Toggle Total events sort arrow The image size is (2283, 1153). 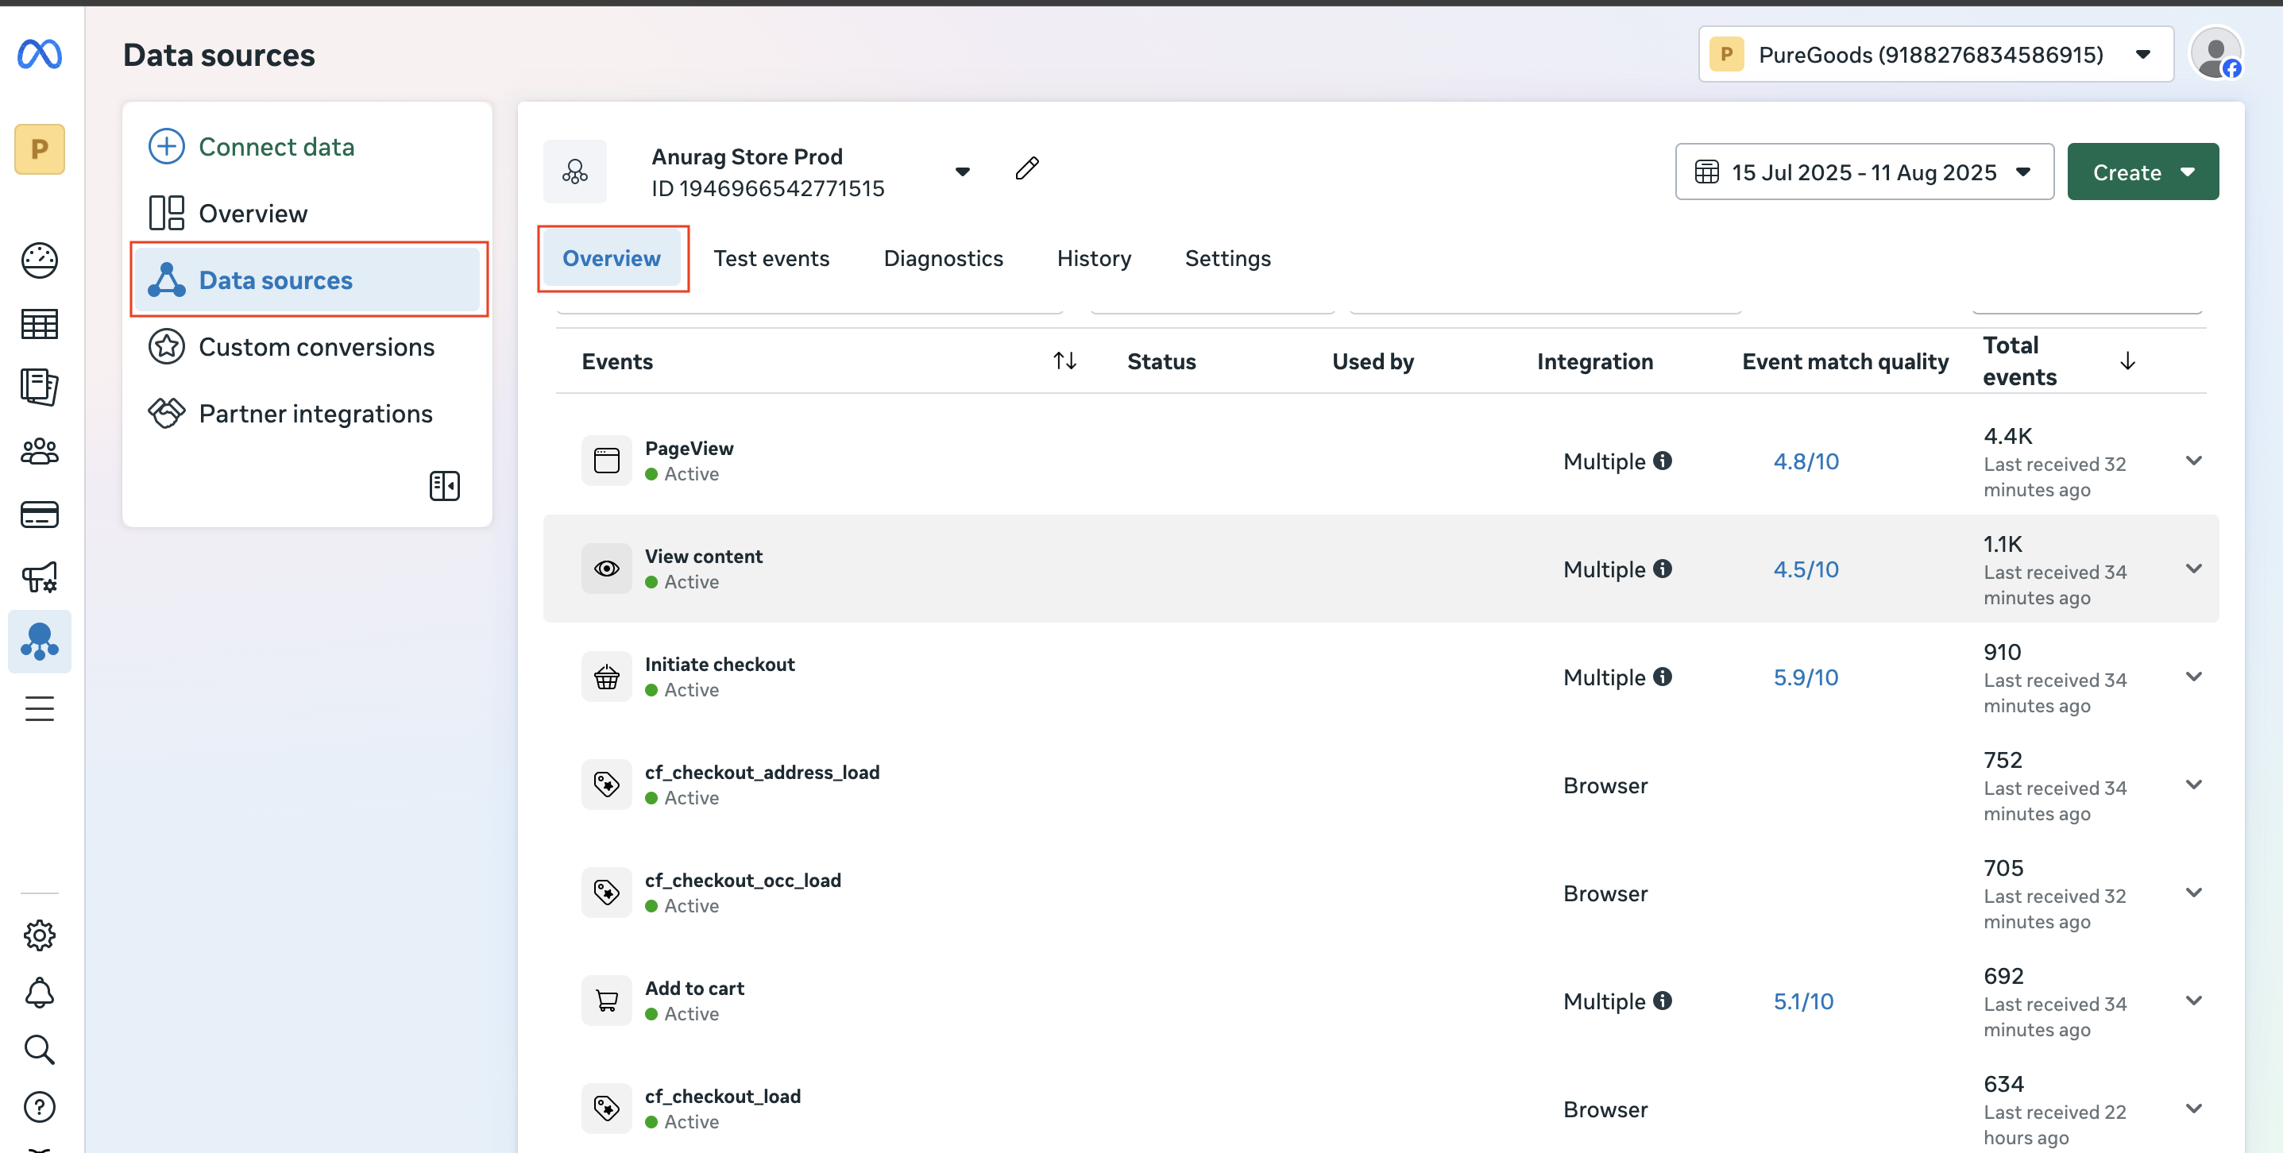coord(2127,361)
